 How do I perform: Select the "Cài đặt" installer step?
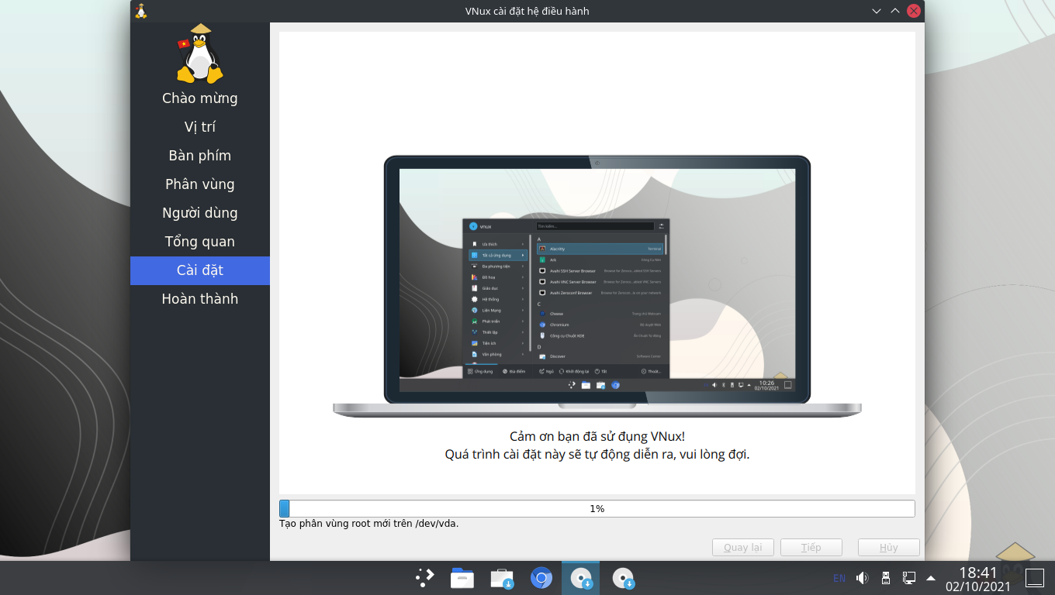point(200,270)
